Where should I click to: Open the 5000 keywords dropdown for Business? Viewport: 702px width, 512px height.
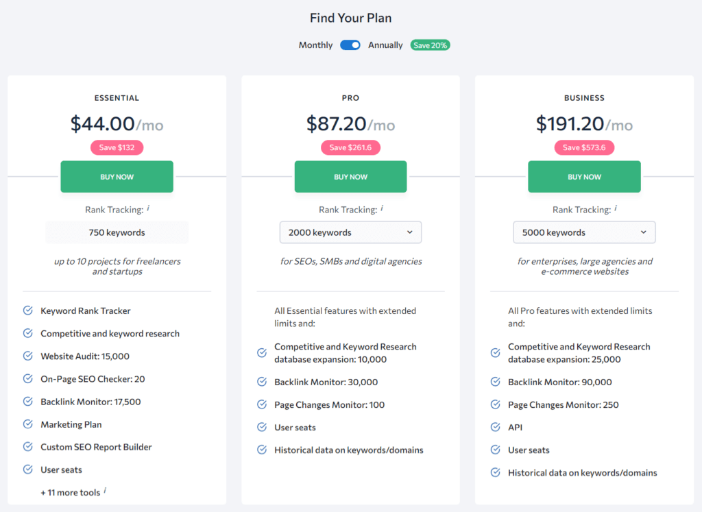pyautogui.click(x=584, y=232)
